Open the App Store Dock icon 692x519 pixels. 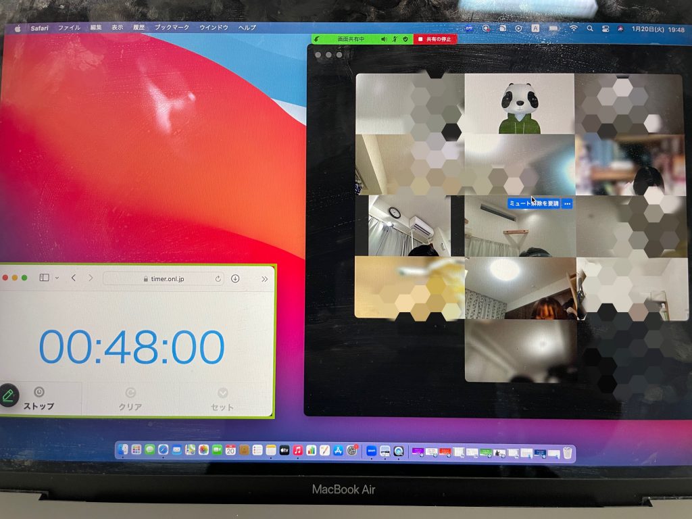click(x=338, y=450)
